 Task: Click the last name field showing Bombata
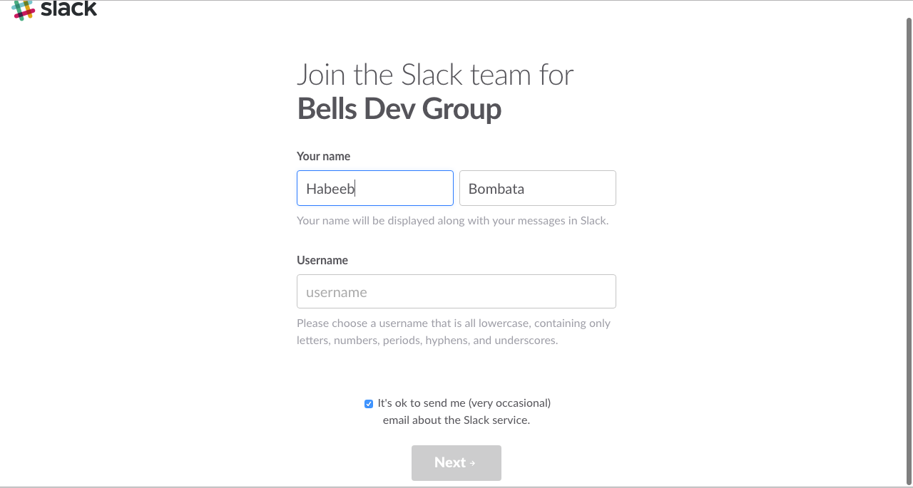(537, 188)
